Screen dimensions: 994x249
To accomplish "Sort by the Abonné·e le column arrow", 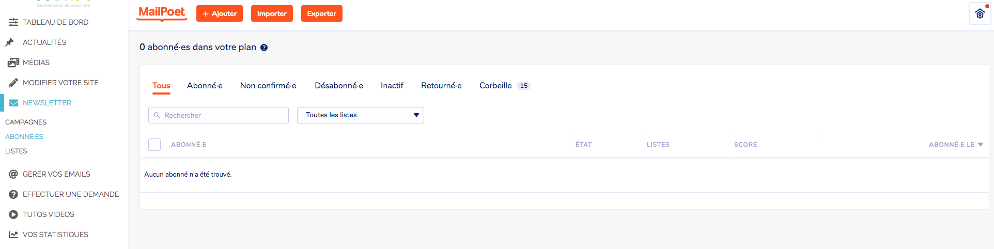I will pyautogui.click(x=981, y=145).
